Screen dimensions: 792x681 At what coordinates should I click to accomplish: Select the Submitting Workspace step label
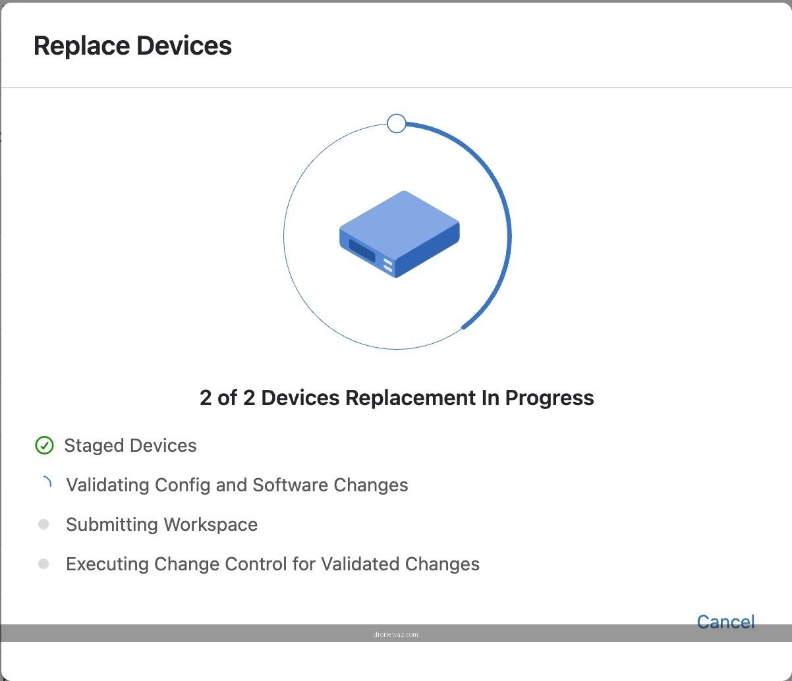tap(161, 525)
